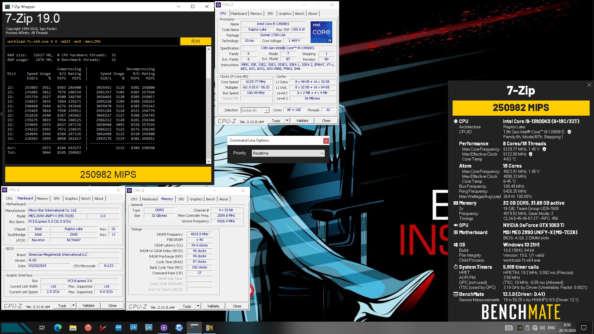This screenshot has width=594, height=334.
Task: Click the ENG language indicator in tray
Action: click(551, 328)
